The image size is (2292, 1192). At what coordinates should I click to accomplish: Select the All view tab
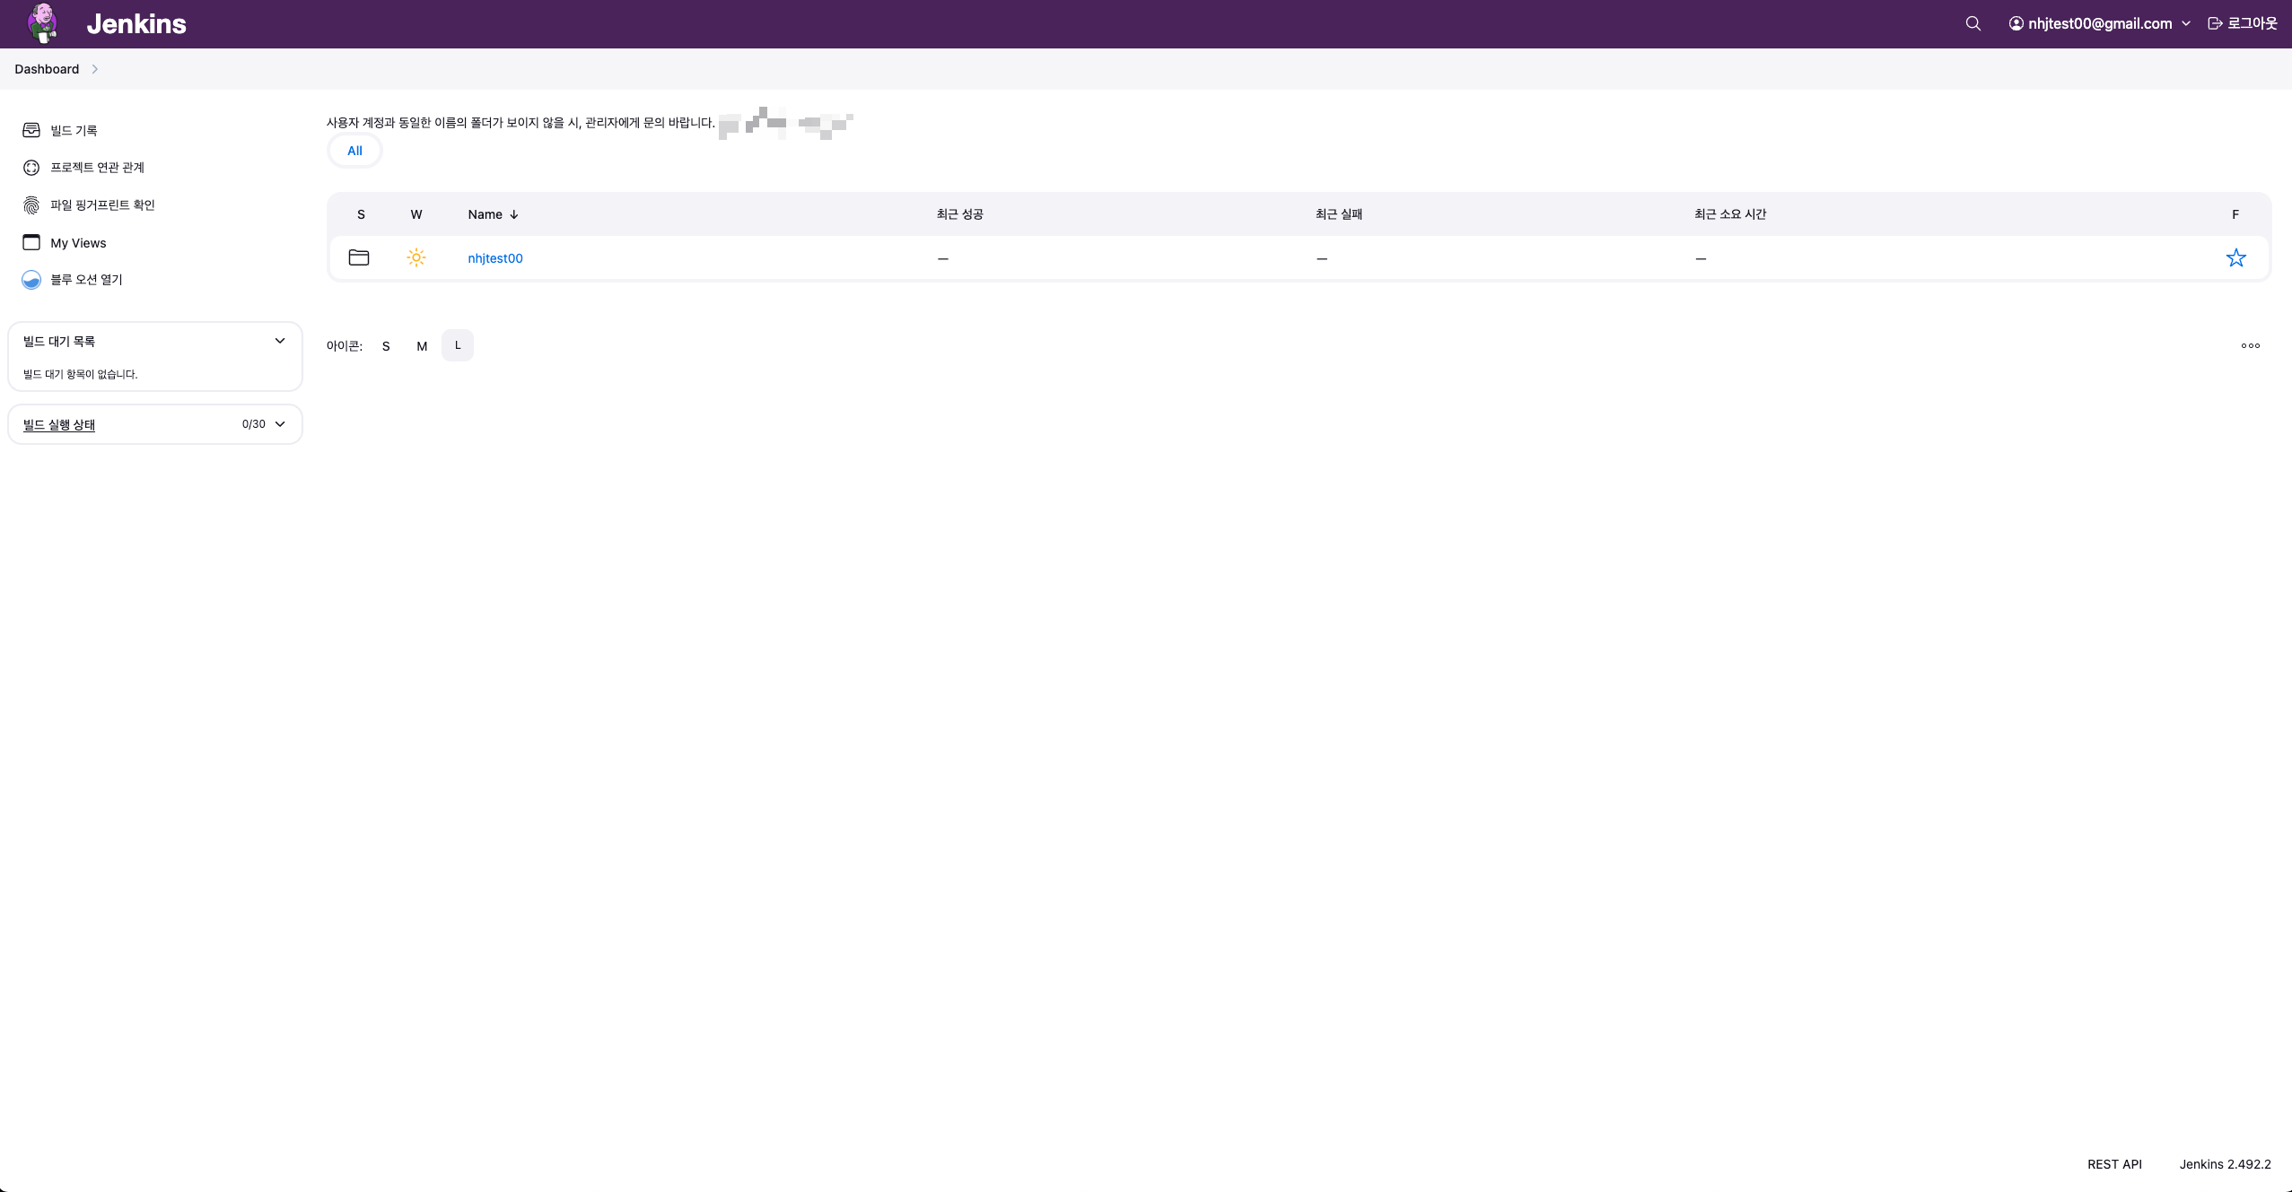click(354, 151)
